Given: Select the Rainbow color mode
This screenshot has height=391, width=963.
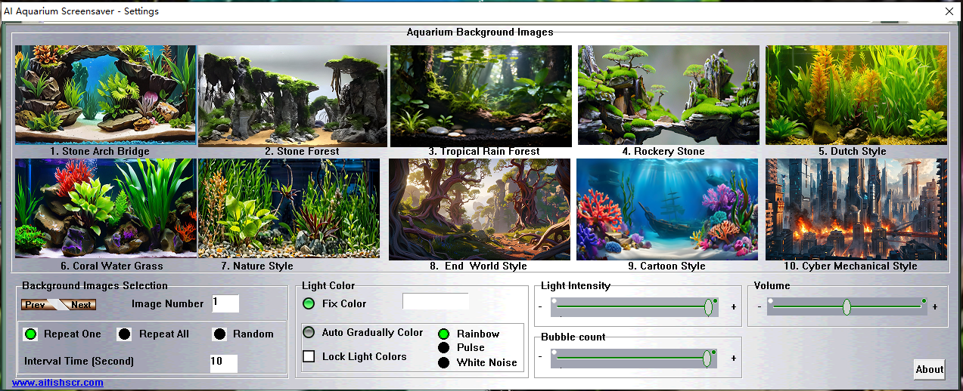Looking at the screenshot, I should (444, 334).
